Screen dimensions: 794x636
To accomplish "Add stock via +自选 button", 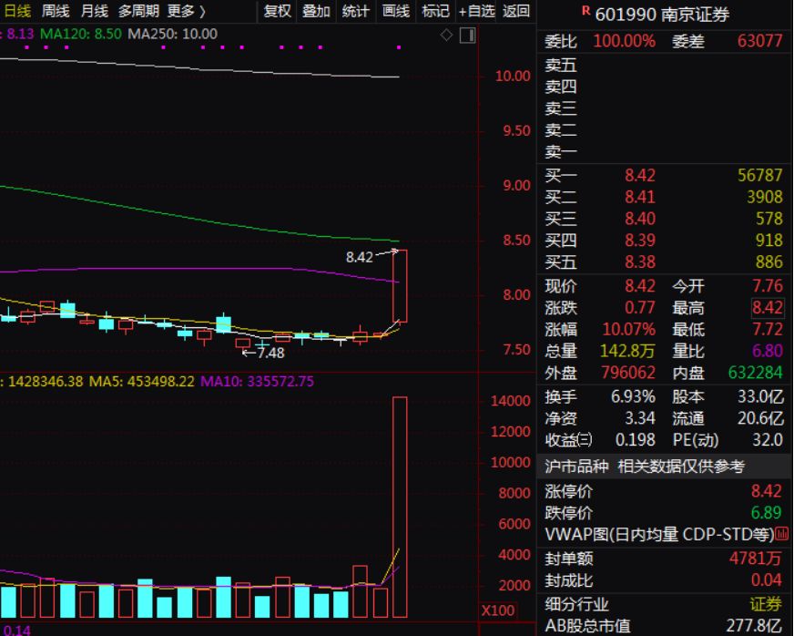I will pos(476,11).
